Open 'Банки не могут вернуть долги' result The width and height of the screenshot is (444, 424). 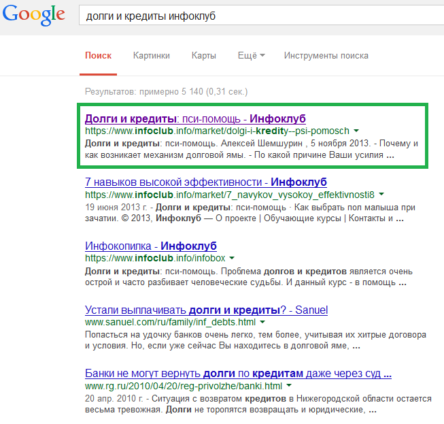click(238, 374)
